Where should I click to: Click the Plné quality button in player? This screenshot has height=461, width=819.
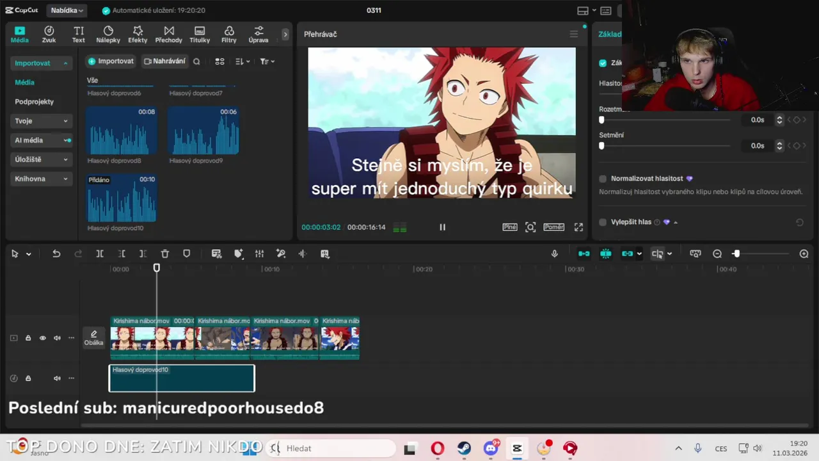click(x=510, y=227)
